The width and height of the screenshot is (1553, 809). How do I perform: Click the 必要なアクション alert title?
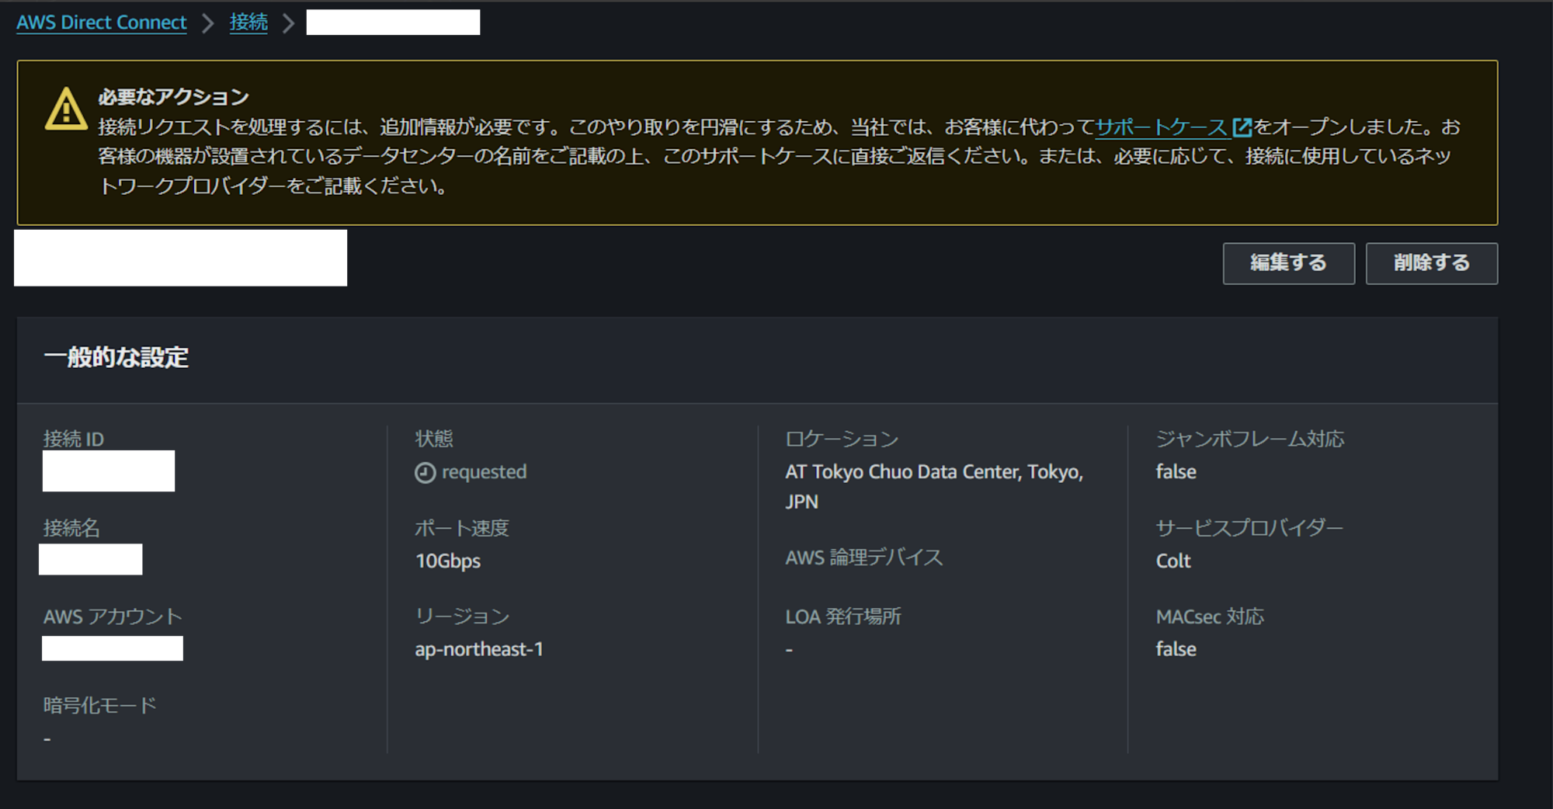coord(173,96)
